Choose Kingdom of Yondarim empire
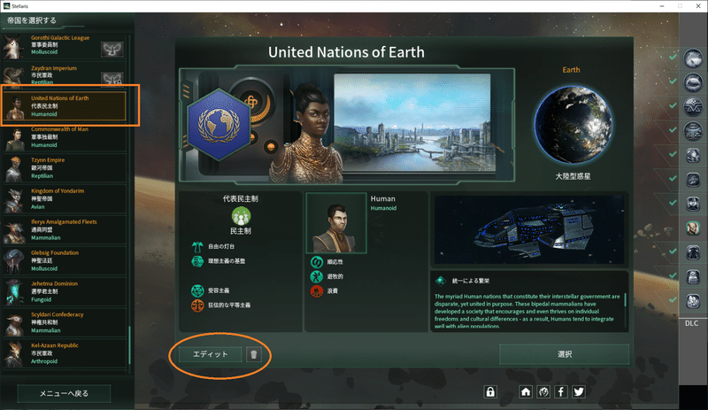Screen dimensions: 708x410 (x=65, y=199)
